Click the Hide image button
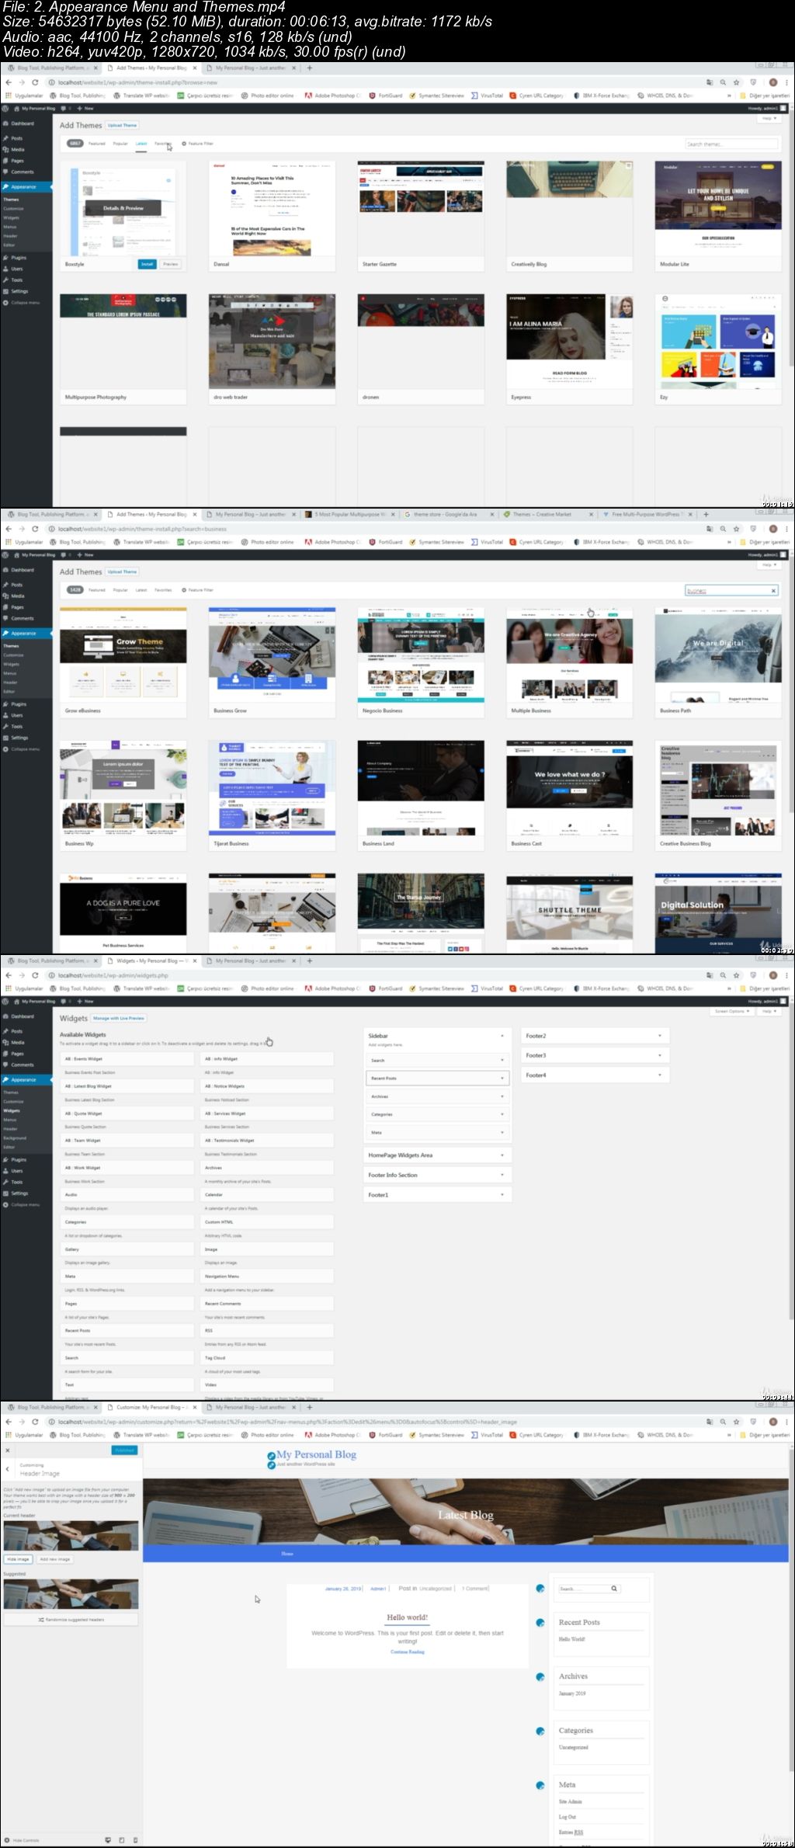The width and height of the screenshot is (795, 1848). coord(18,1559)
